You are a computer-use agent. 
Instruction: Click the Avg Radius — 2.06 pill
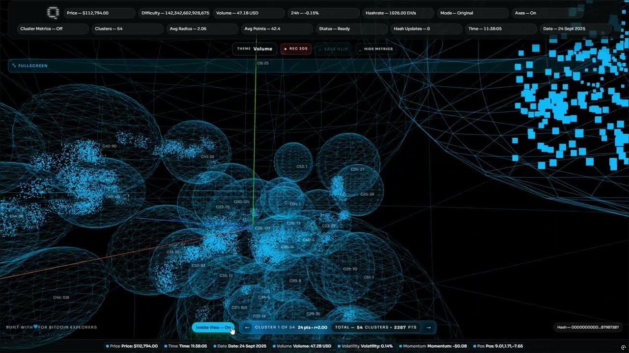[x=202, y=29]
